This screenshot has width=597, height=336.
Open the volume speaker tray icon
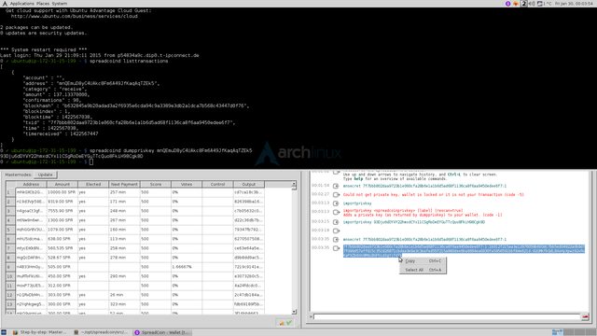click(x=532, y=4)
